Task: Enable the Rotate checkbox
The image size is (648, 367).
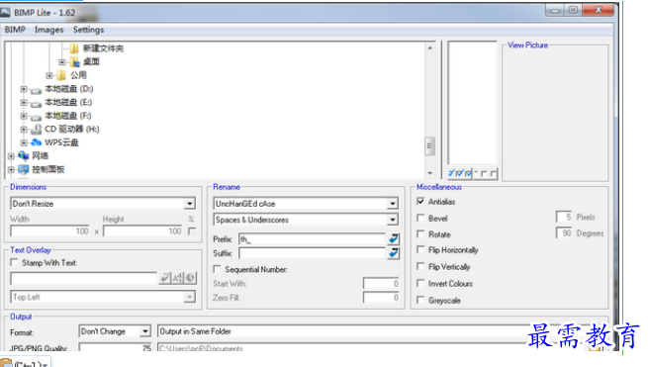Action: tap(420, 234)
